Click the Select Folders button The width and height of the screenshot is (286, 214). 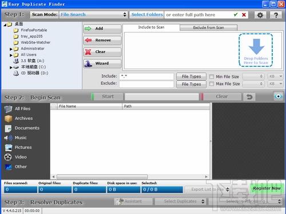[147, 15]
